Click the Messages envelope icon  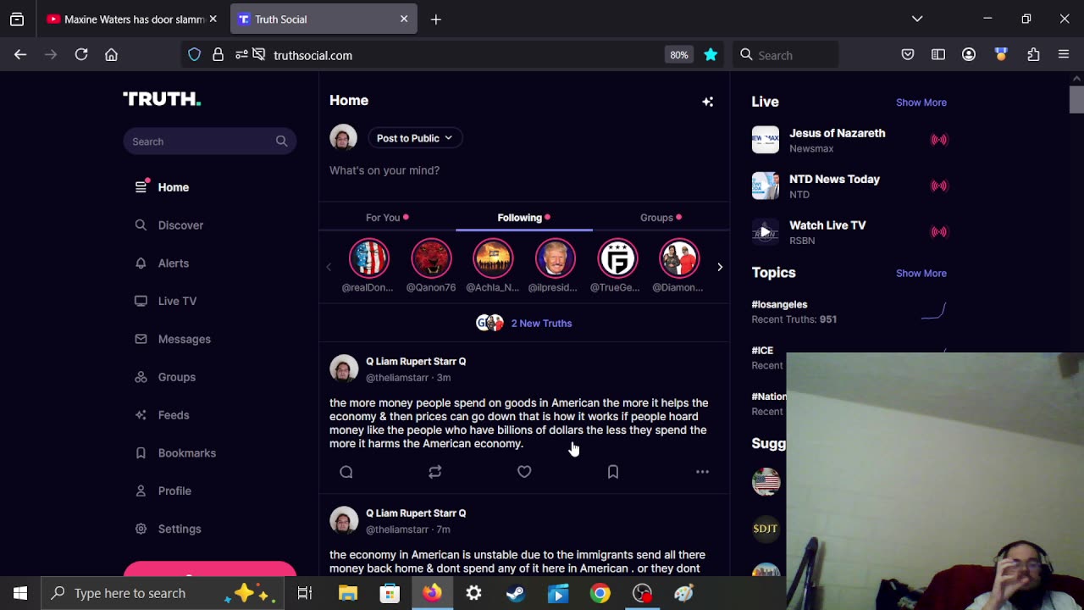pyautogui.click(x=141, y=339)
